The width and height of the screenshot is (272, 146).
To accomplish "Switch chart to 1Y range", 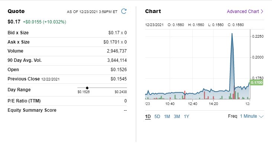I will pos(186,117).
